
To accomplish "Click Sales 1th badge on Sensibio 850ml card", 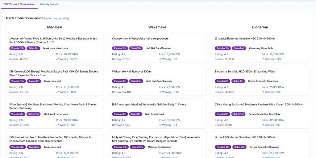I will (238, 81).
